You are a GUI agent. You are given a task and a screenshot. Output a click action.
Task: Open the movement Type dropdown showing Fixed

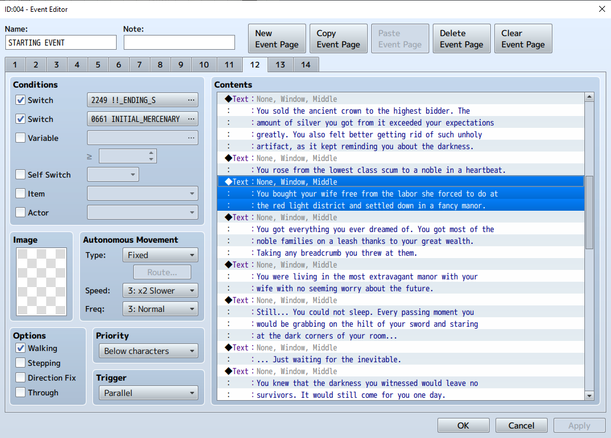click(160, 255)
